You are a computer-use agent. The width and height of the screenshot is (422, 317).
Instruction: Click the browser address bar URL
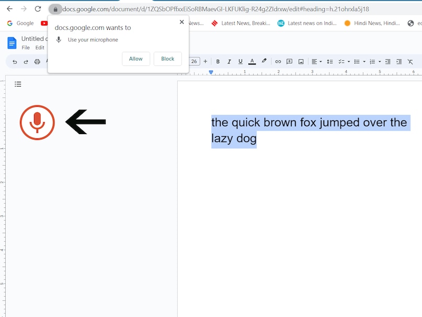215,9
